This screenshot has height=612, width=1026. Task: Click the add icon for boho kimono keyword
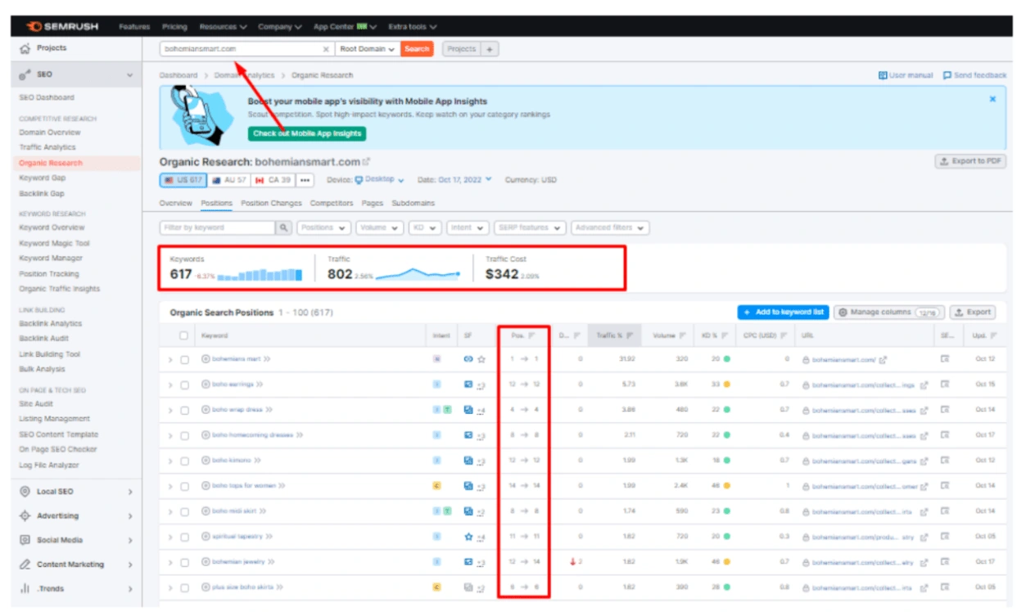(x=206, y=461)
